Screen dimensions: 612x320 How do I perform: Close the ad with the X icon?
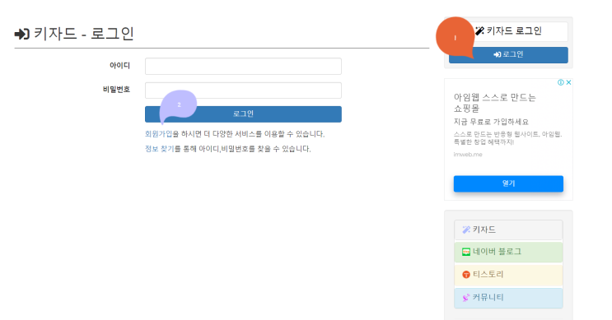pyautogui.click(x=568, y=82)
